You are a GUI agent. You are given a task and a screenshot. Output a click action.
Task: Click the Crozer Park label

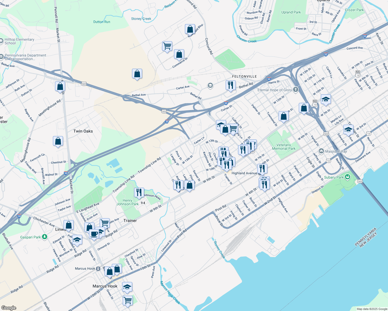pos(354,10)
